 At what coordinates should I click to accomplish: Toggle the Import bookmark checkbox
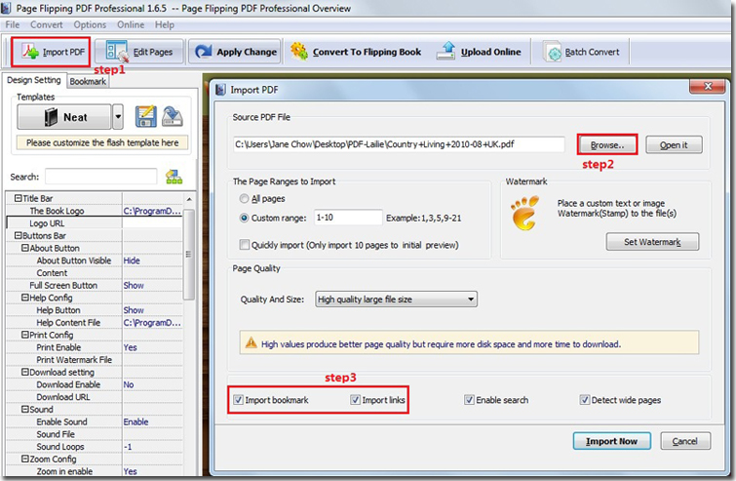[x=238, y=400]
